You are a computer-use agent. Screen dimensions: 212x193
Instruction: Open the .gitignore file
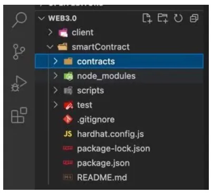click(119, 120)
